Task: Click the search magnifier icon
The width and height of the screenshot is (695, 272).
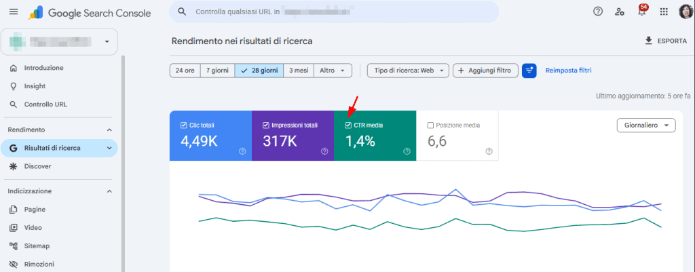Action: pyautogui.click(x=182, y=12)
